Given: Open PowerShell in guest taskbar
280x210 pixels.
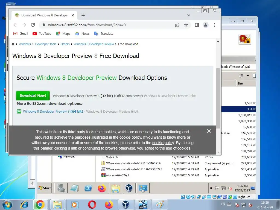Looking at the screenshot, I should point(88,188).
